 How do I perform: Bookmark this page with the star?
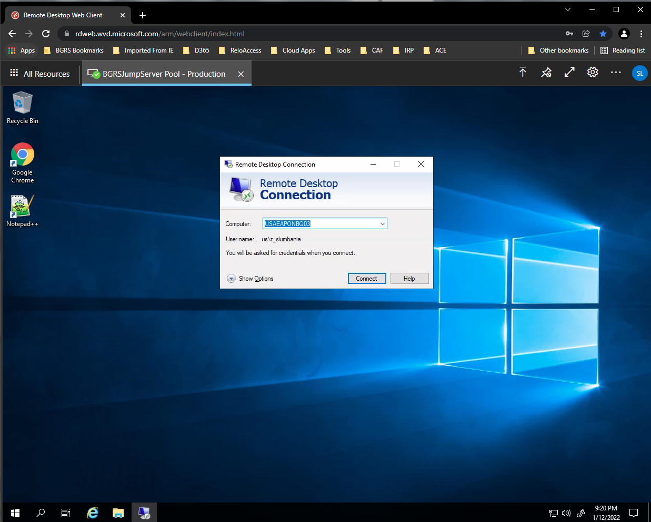(x=603, y=34)
